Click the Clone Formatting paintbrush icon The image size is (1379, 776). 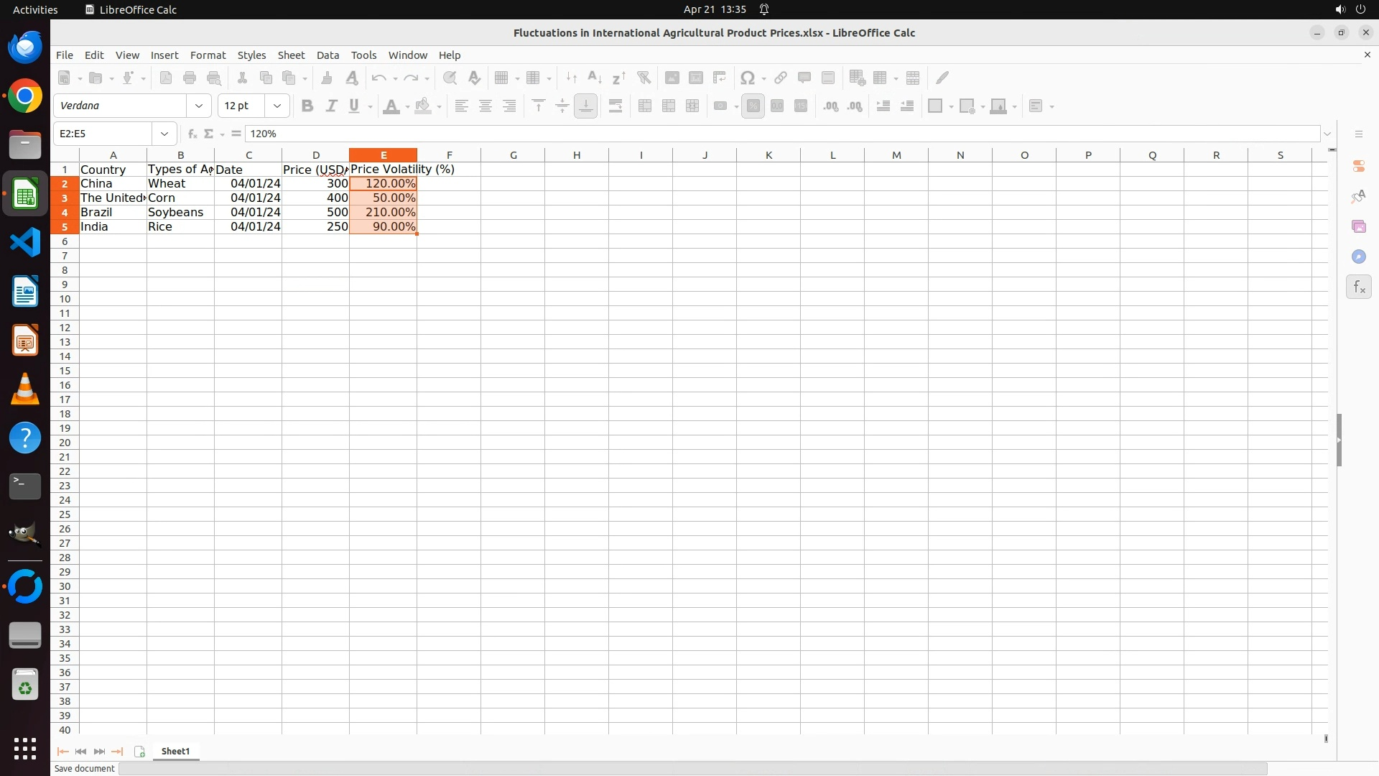coord(327,78)
